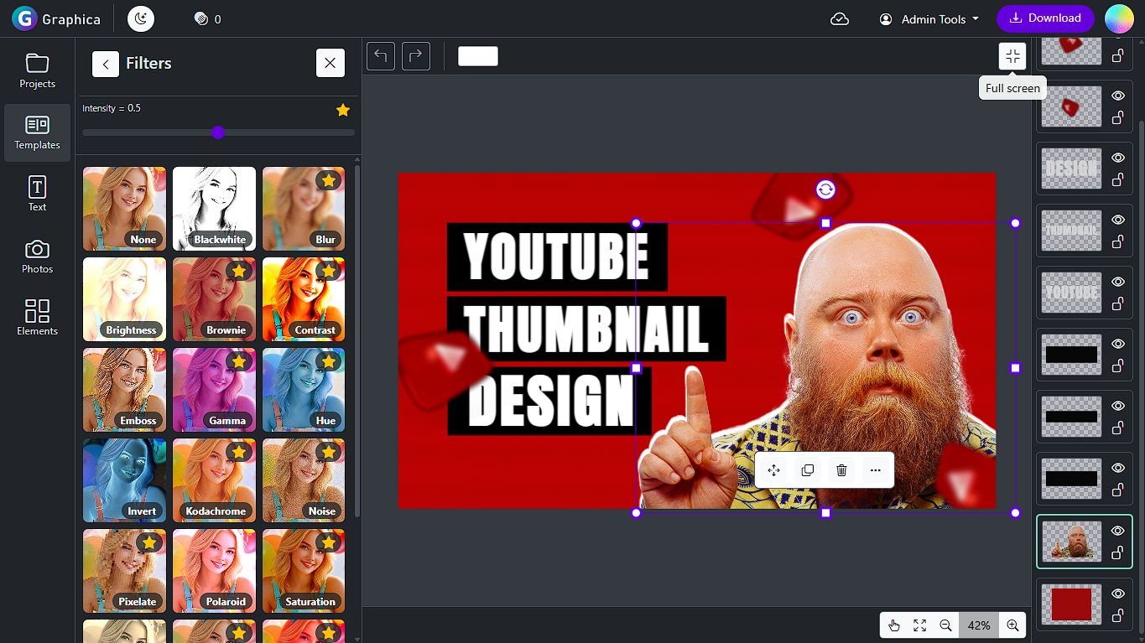Image resolution: width=1145 pixels, height=643 pixels.
Task: Click the Graphica logo icon
Action: [24, 18]
